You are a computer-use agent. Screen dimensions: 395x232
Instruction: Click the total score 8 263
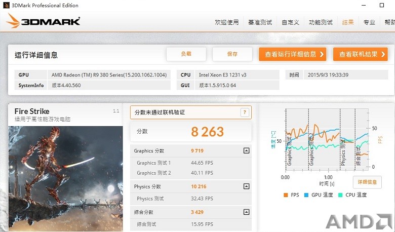(x=207, y=132)
